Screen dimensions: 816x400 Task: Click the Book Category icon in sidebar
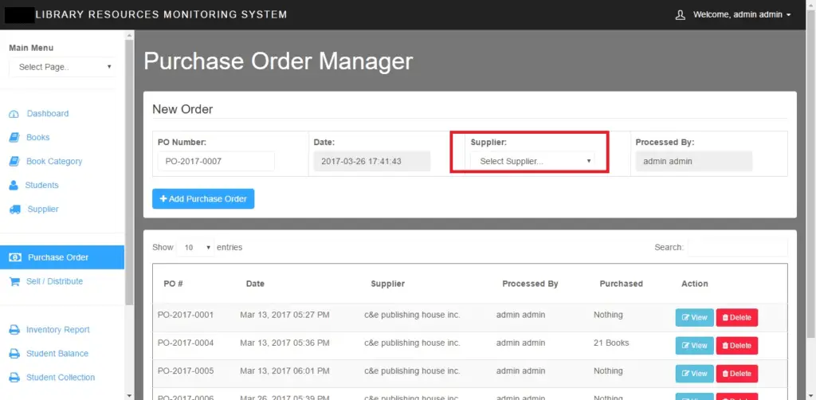tap(14, 162)
